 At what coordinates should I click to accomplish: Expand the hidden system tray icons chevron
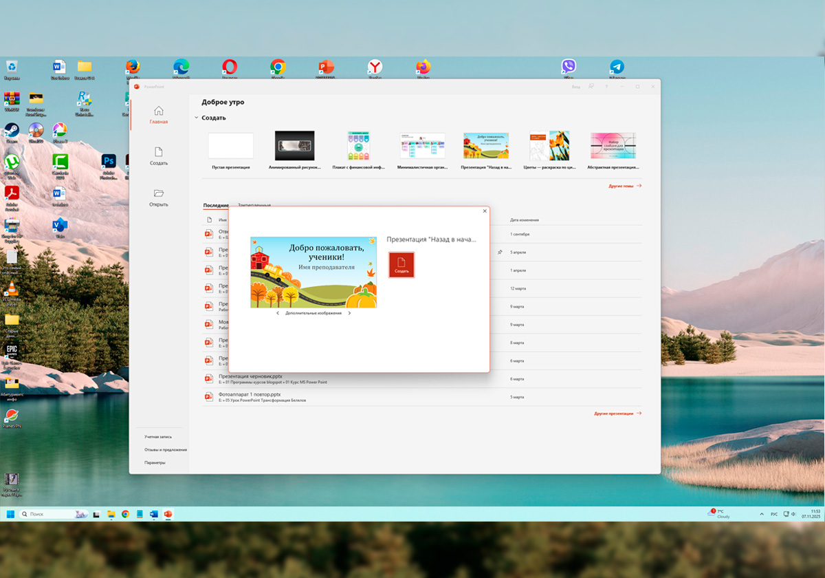point(761,514)
